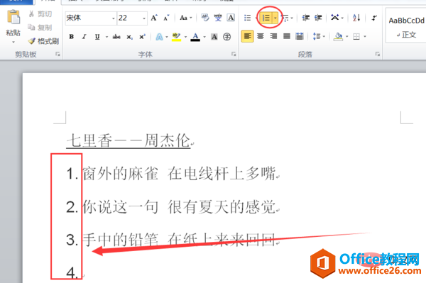Open the paragraph dialog launcher

point(378,55)
